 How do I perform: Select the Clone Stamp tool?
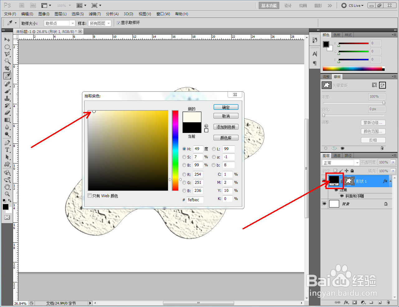click(x=7, y=99)
